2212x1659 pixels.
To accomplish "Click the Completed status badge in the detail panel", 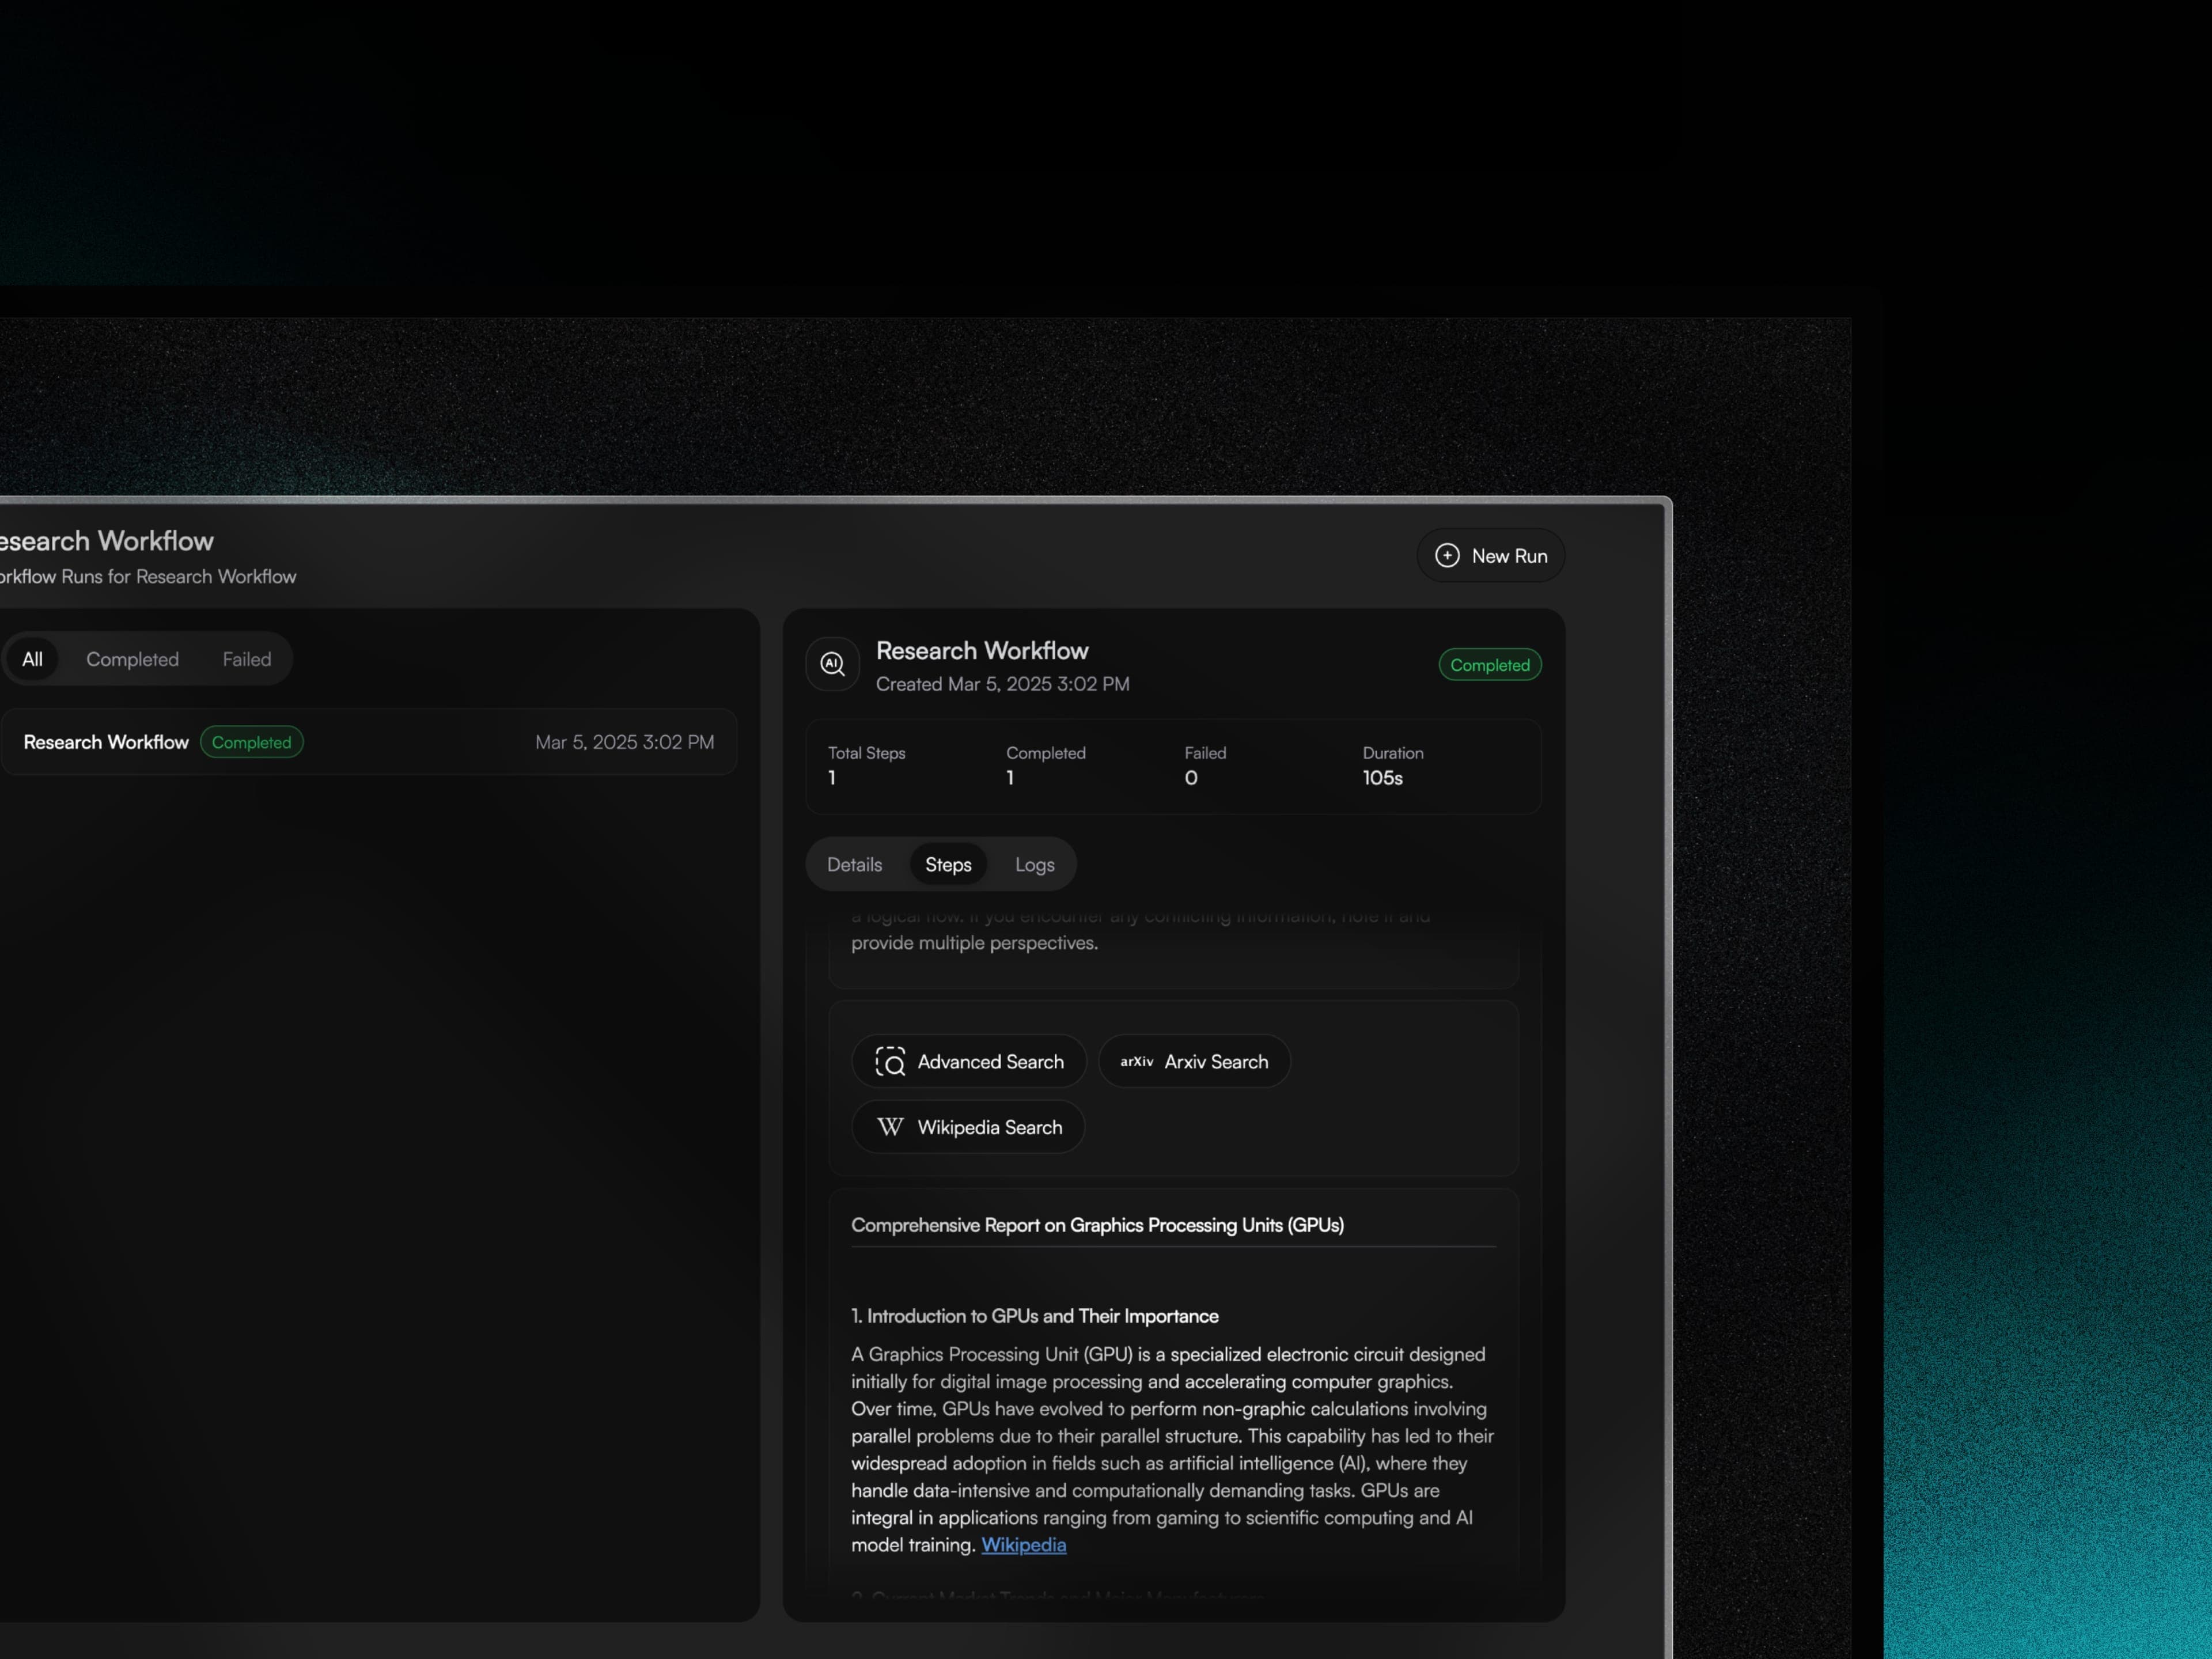I will point(1490,665).
